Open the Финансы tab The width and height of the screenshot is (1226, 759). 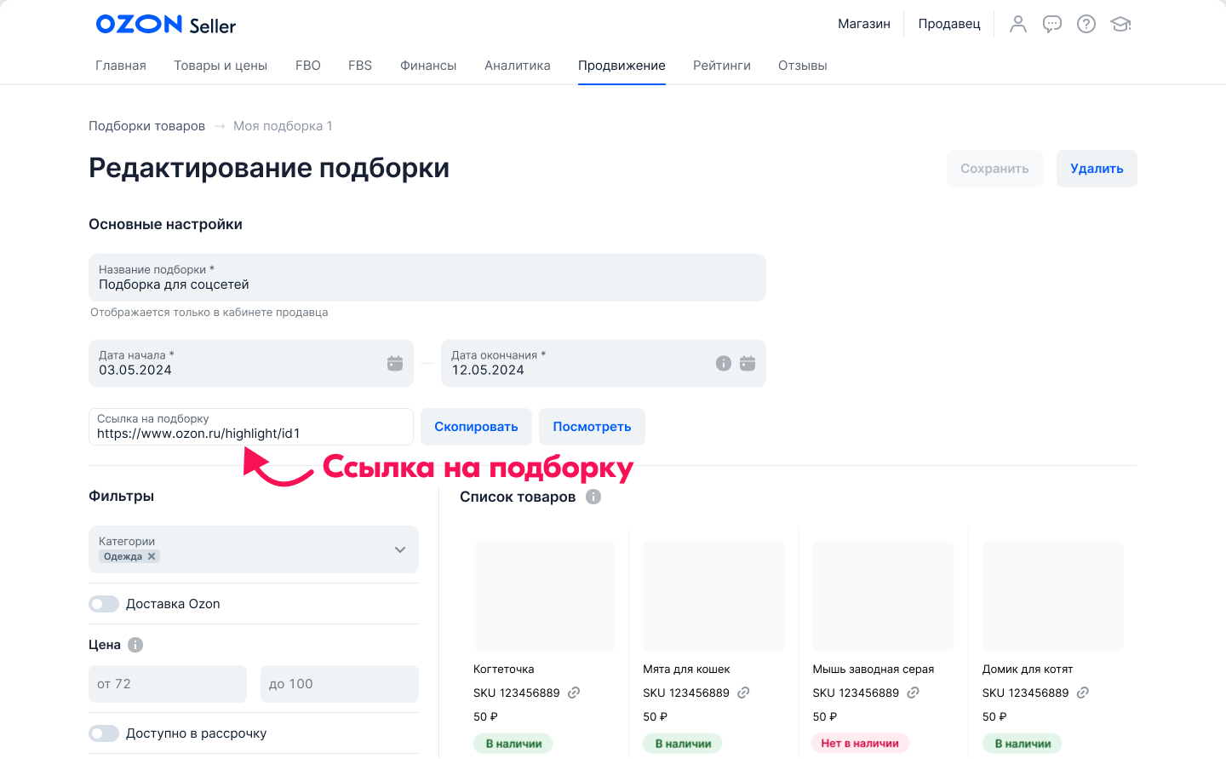428,66
